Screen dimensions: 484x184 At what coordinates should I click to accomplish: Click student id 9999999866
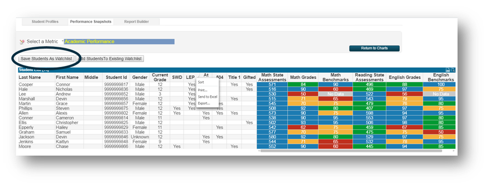point(116,146)
